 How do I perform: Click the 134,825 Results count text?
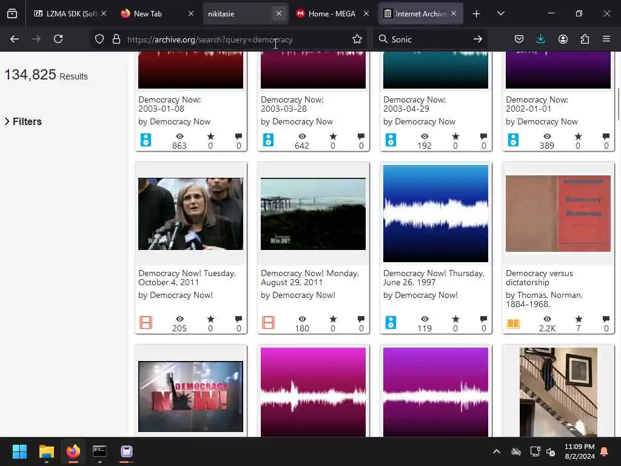[x=46, y=75]
